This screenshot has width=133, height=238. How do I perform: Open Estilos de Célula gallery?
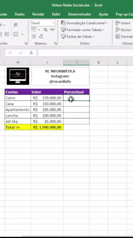(78, 37)
